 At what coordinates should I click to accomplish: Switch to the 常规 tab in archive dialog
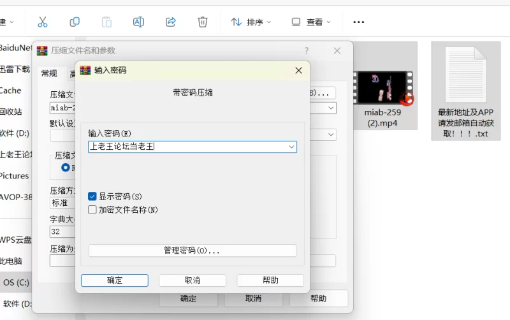[49, 73]
